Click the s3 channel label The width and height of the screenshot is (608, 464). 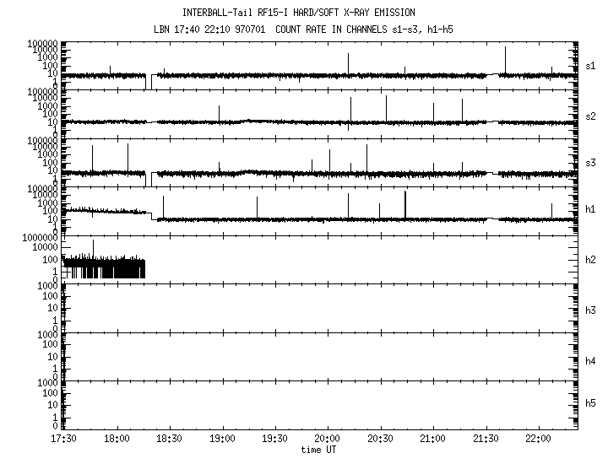(x=591, y=162)
